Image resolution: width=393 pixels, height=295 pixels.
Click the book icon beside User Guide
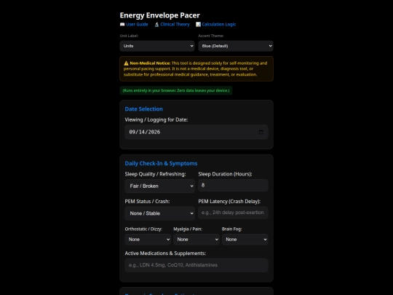pyautogui.click(x=122, y=24)
